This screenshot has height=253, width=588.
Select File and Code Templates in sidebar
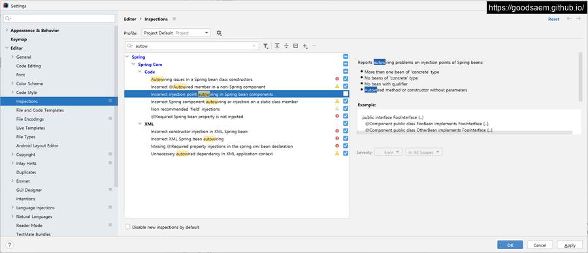40,110
